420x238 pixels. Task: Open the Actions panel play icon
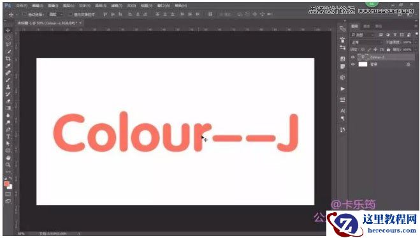[343, 89]
